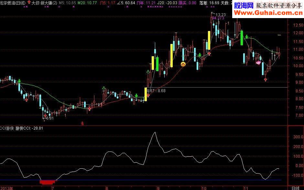The width and height of the screenshot is (304, 190).
Task: Click hollow green arrow above late-August breakout candle
Action: tap(148, 72)
